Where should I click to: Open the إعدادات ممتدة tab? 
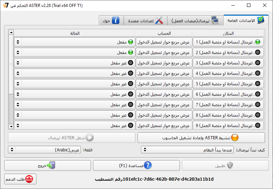click(x=146, y=21)
